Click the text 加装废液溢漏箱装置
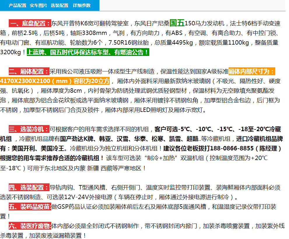The image size is (289, 239). click(x=55, y=235)
